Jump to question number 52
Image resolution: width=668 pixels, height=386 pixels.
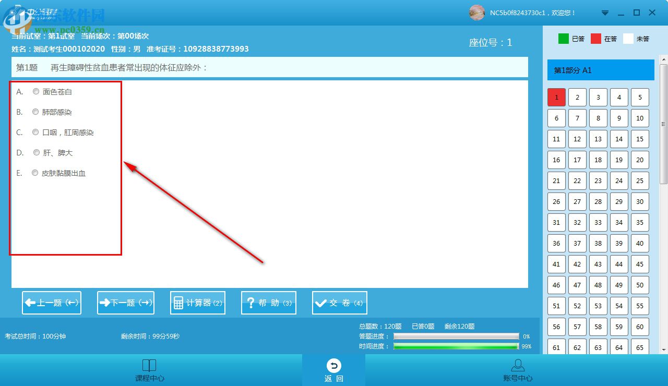[x=577, y=306]
